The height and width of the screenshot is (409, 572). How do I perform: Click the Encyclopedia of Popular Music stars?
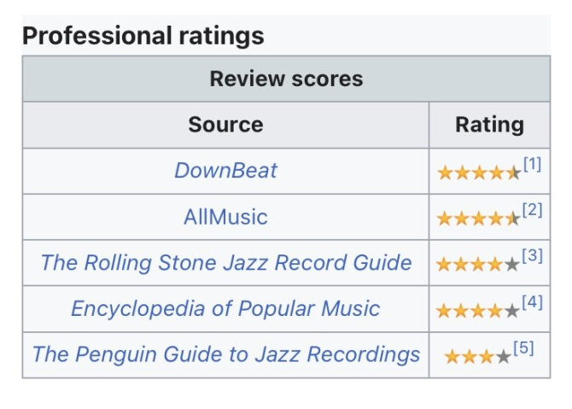coord(478,311)
